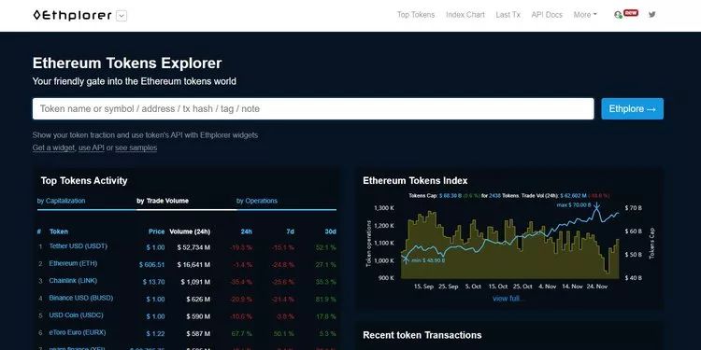The height and width of the screenshot is (350, 701).
Task: Click the 7d column header
Action: [x=290, y=231]
